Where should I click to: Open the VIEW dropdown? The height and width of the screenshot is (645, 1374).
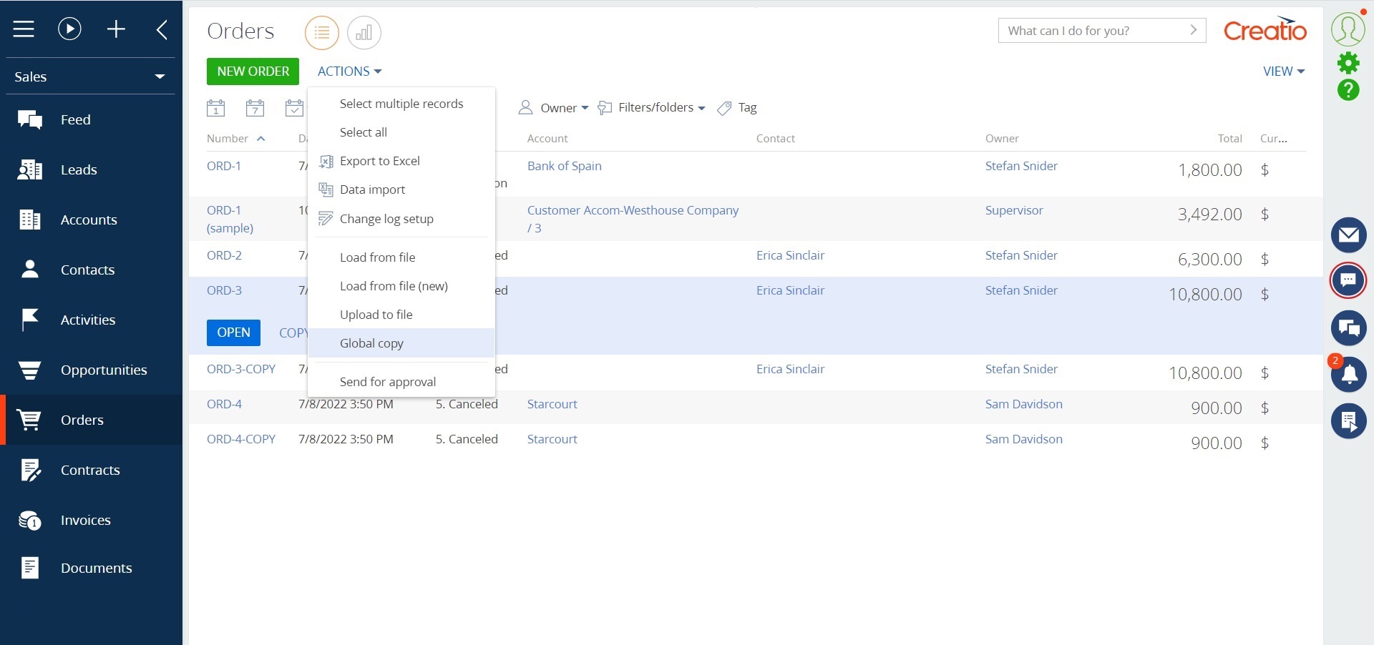[x=1283, y=71]
